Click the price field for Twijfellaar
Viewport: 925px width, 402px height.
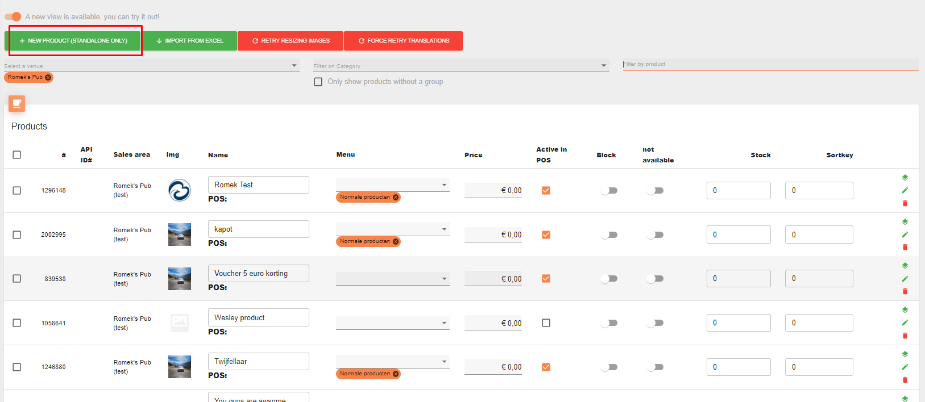point(493,367)
